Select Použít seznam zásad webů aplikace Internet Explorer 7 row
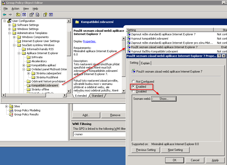Screen dimensions: 227x165 point(177,47)
